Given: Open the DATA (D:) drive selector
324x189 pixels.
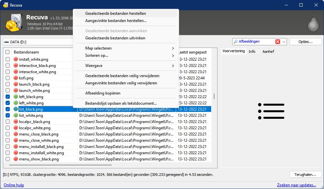Looking at the screenshot, I should click(38, 42).
